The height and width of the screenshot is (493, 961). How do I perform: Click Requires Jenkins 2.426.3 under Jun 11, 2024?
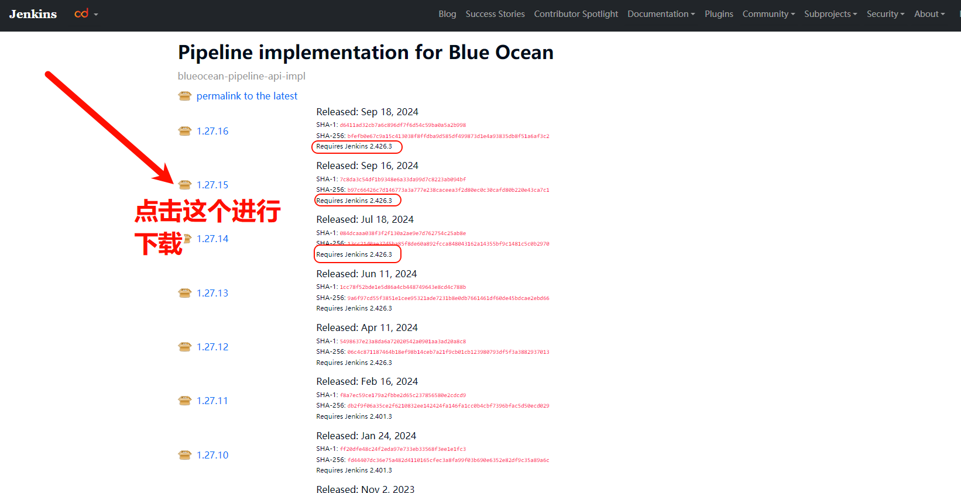(x=354, y=308)
